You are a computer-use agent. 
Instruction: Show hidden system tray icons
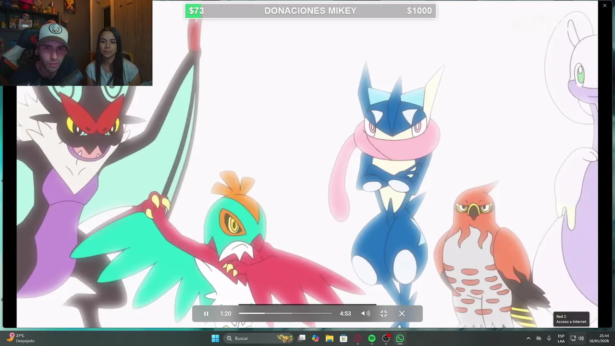point(528,338)
